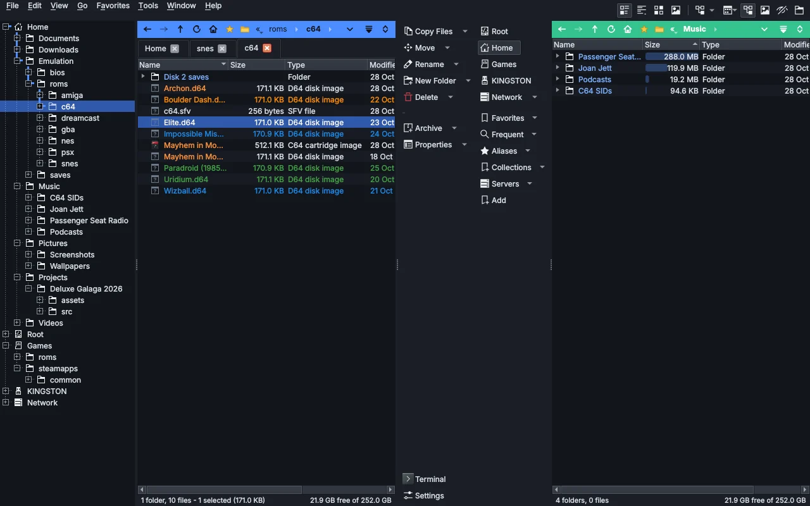Go to home folder in Music pane

pyautogui.click(x=628, y=29)
